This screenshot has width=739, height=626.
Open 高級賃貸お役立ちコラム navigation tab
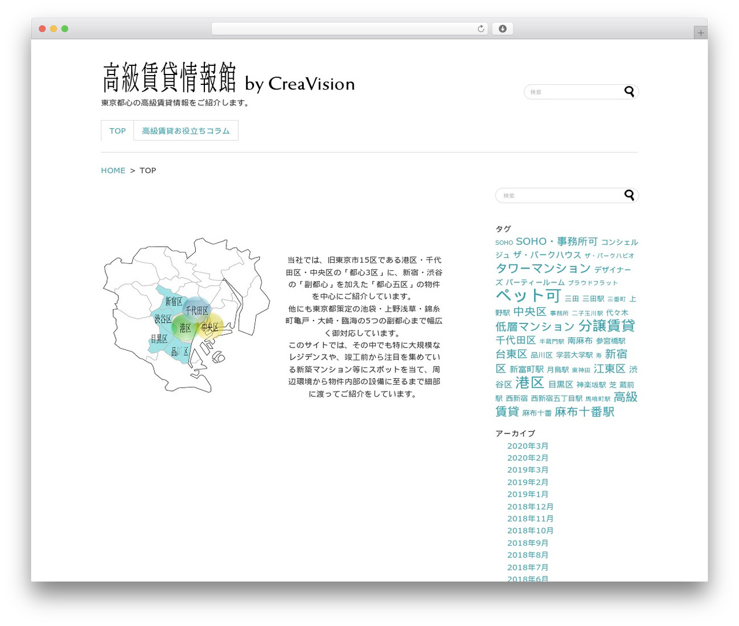[x=186, y=131]
